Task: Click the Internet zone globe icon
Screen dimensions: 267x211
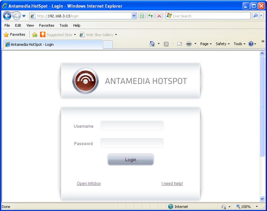Action: (x=171, y=207)
